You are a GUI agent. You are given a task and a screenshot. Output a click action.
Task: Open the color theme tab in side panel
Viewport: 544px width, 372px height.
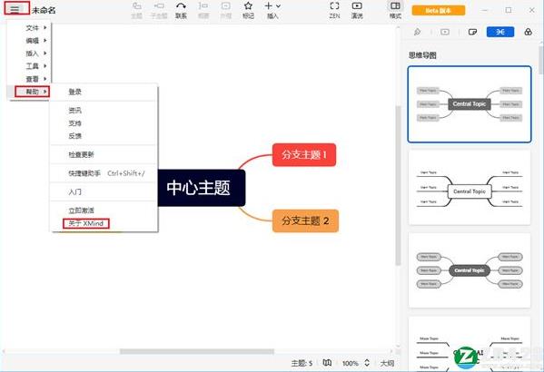pos(528,32)
